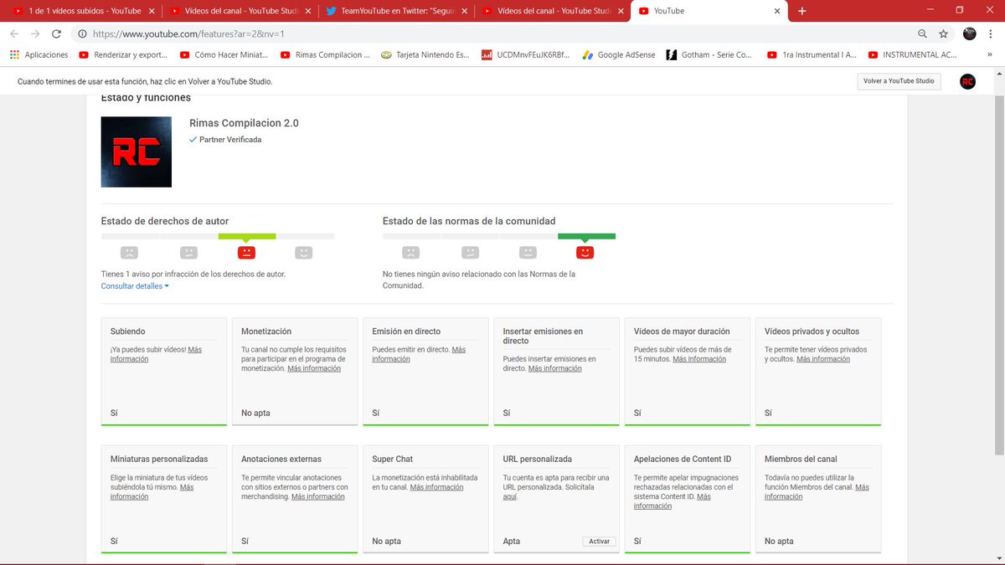Click the site info icon in address bar

pos(82,34)
